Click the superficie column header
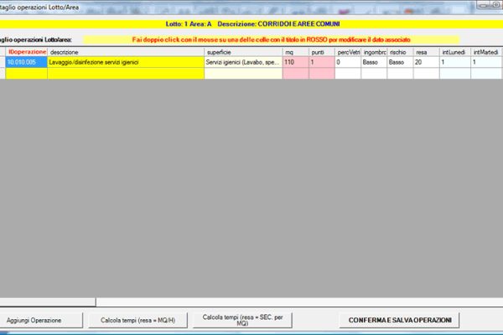 click(x=242, y=52)
